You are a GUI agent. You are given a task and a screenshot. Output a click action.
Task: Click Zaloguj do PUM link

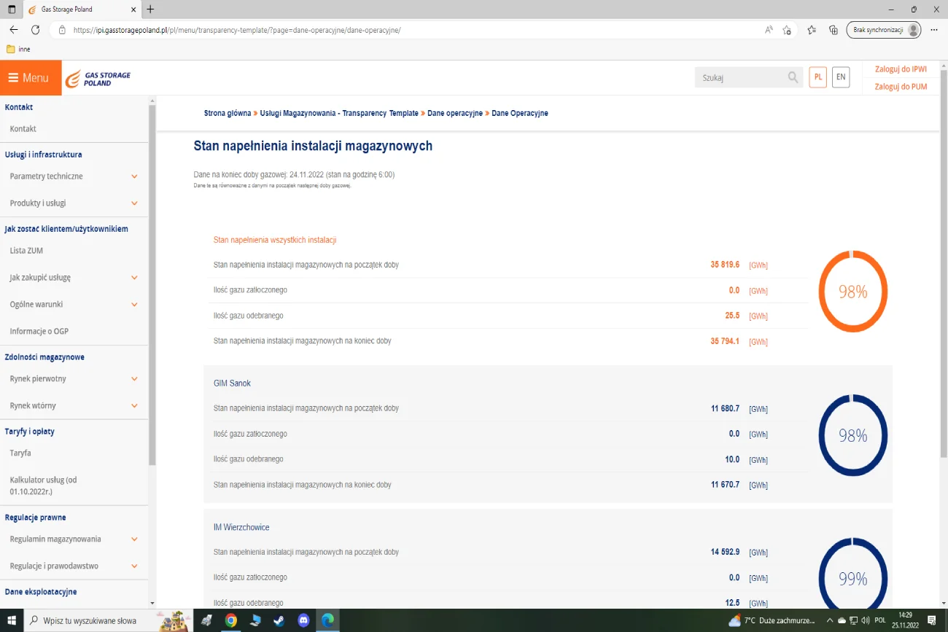pyautogui.click(x=901, y=87)
